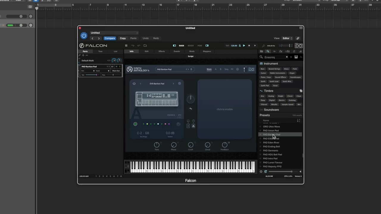Switch to the Tree tab

[100, 51]
